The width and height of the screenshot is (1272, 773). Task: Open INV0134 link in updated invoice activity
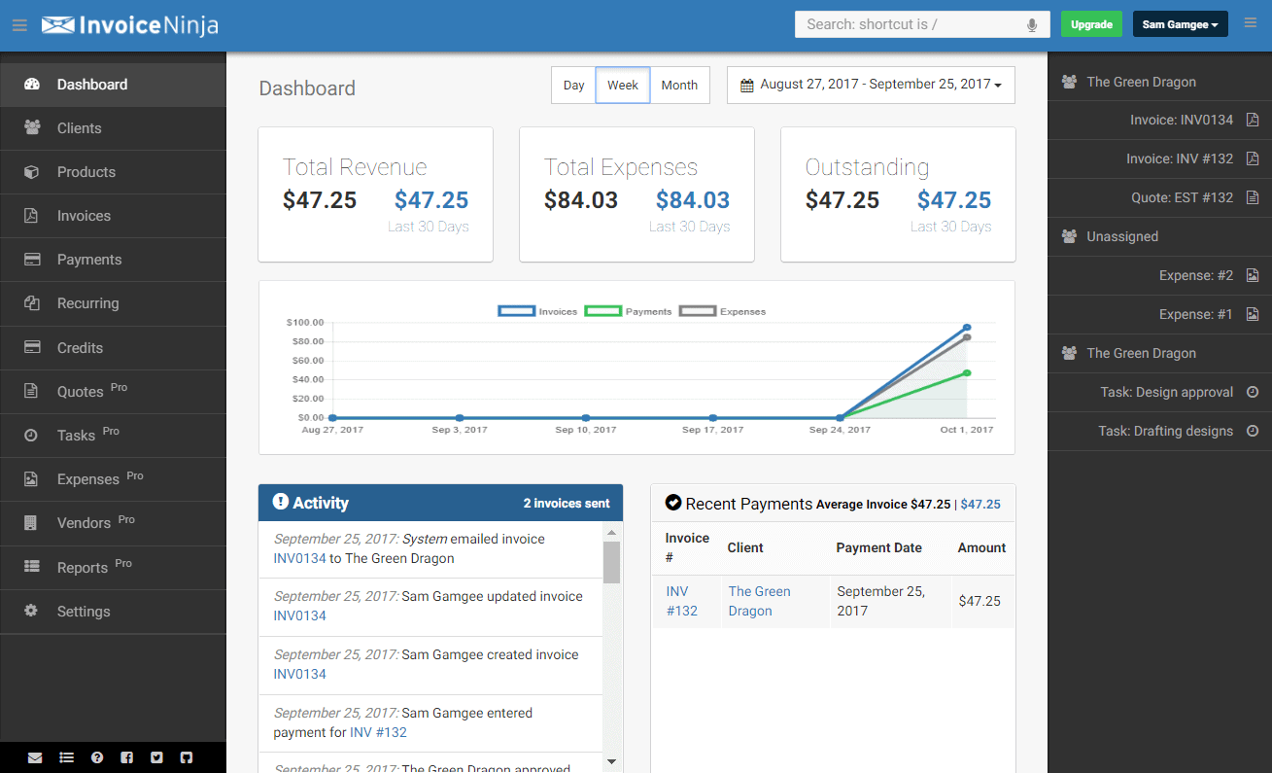299,615
